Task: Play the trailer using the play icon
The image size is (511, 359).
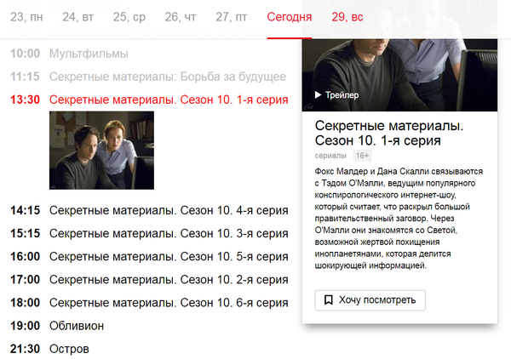Action: (x=319, y=95)
